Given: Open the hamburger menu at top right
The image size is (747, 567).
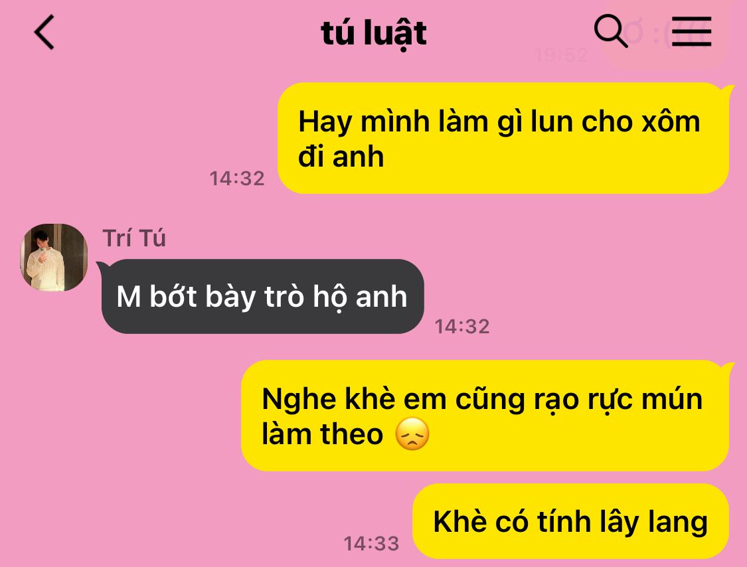Looking at the screenshot, I should (x=691, y=31).
